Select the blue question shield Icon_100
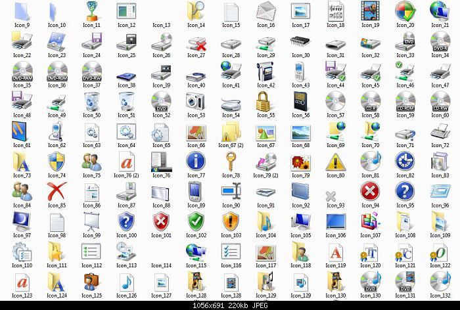 point(126,221)
